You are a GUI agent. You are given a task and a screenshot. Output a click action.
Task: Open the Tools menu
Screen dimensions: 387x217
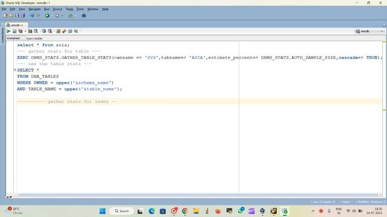[x=80, y=9]
